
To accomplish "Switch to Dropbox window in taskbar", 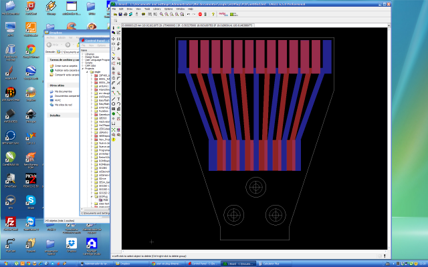I will tap(132, 263).
